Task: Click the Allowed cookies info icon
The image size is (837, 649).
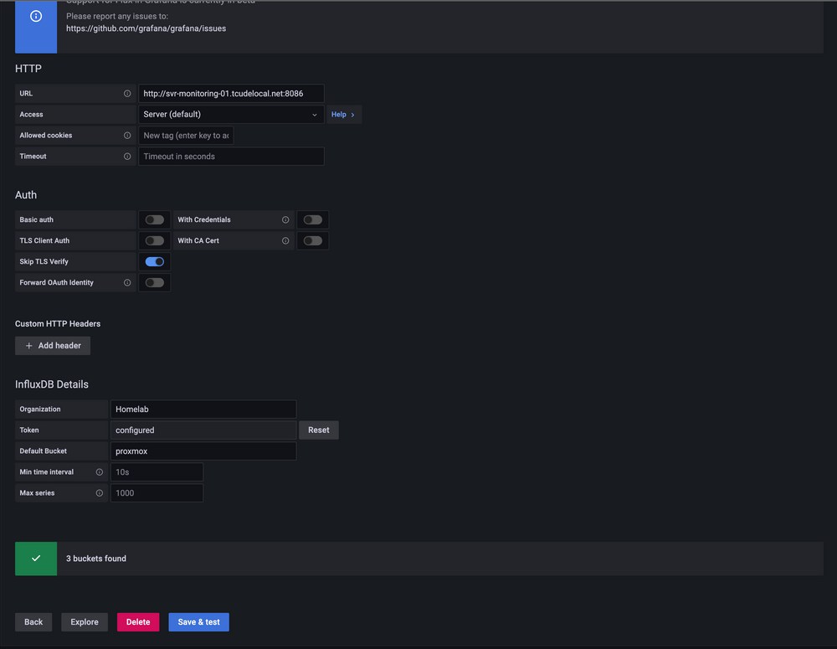Action: (127, 135)
